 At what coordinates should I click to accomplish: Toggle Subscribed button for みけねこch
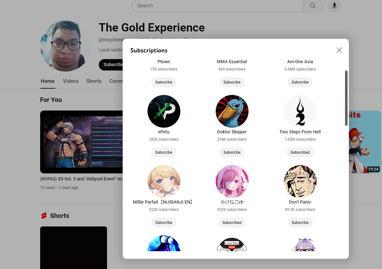[232, 223]
